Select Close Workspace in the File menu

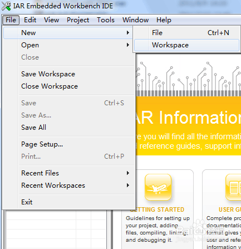tap(68, 86)
